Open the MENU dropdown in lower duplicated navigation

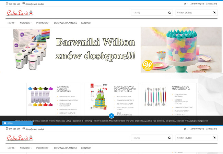tap(12, 148)
